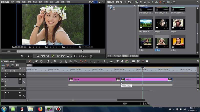Toggle the title enable on track 1 T
This screenshot has height=112, width=200.
coord(20,89)
